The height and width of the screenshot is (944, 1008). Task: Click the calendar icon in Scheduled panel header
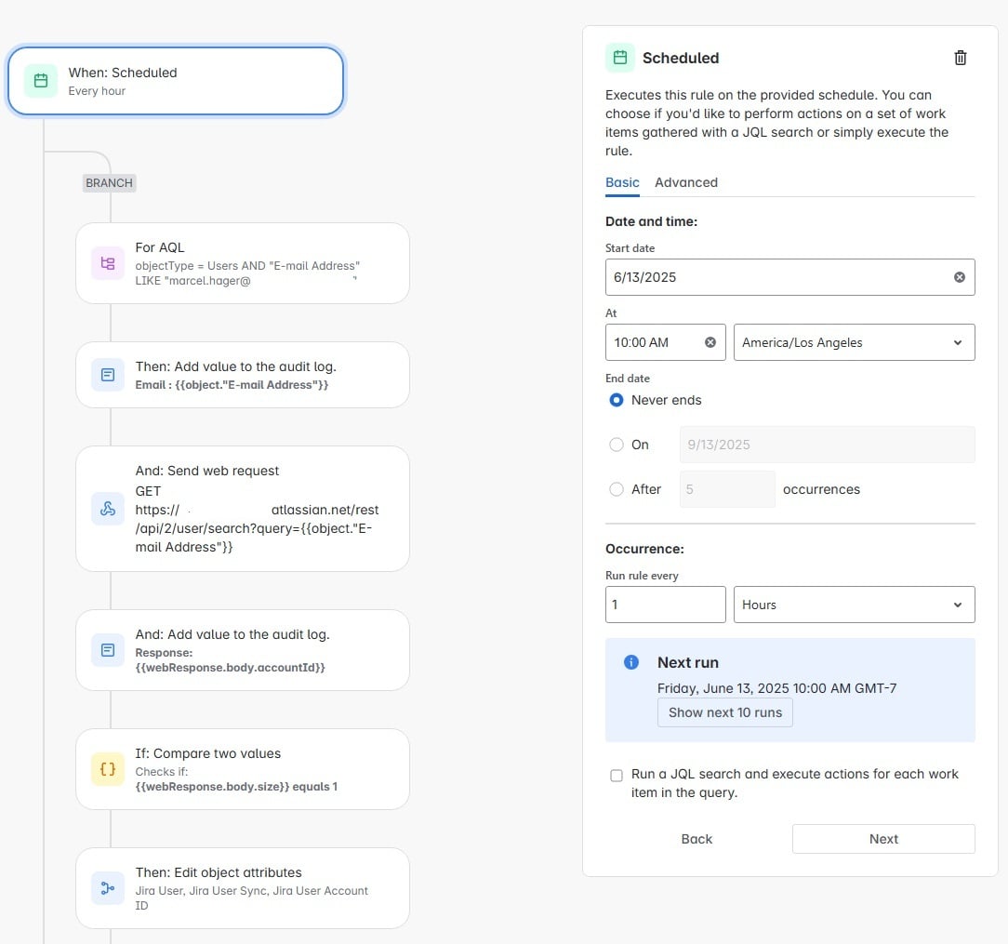coord(619,58)
